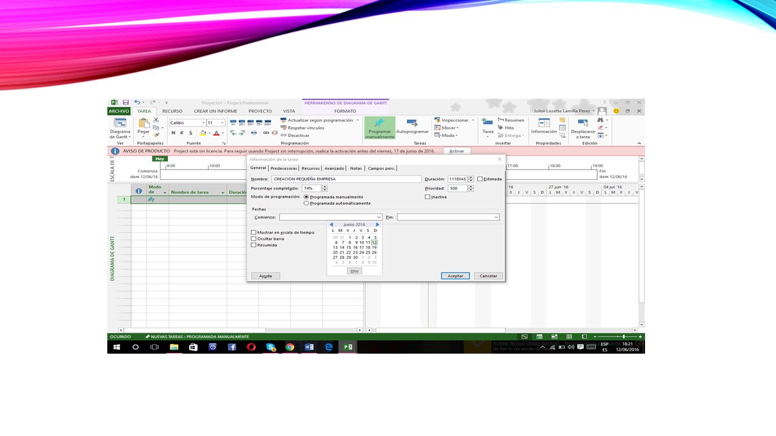
Task: Click the Cut scissors icon
Action: (x=156, y=120)
